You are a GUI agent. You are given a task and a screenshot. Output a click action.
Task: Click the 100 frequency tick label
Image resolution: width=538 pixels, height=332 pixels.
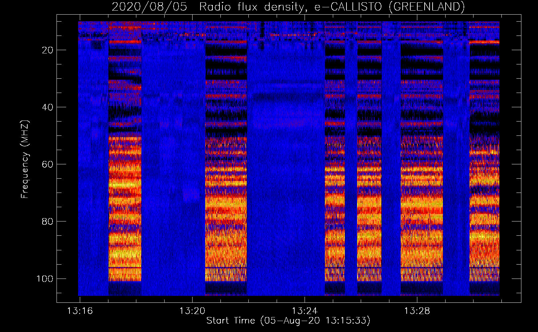coord(45,279)
